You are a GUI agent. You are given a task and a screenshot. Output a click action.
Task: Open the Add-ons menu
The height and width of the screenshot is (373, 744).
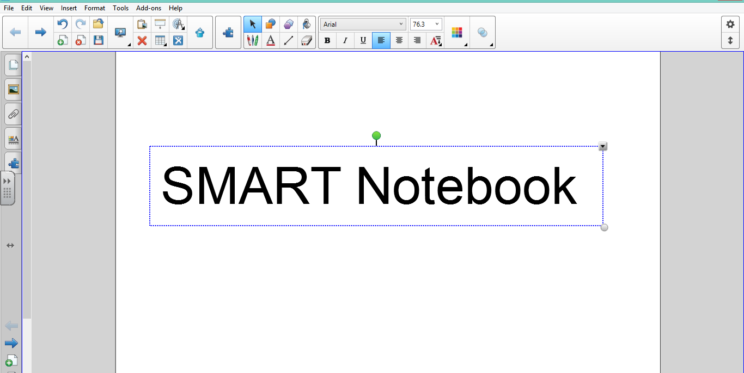click(149, 8)
